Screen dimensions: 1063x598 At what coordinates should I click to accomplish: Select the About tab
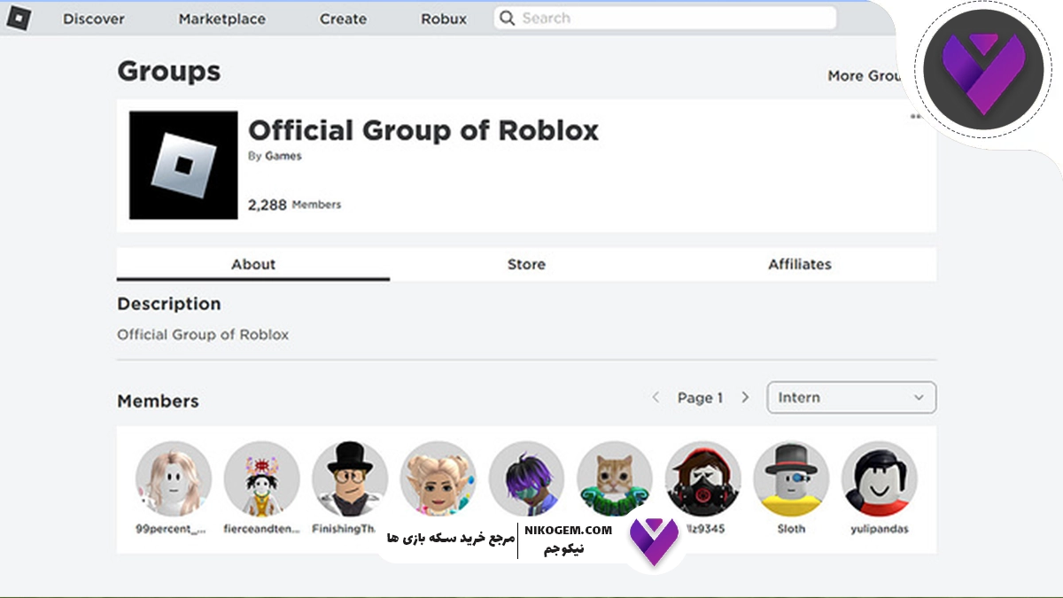(253, 264)
